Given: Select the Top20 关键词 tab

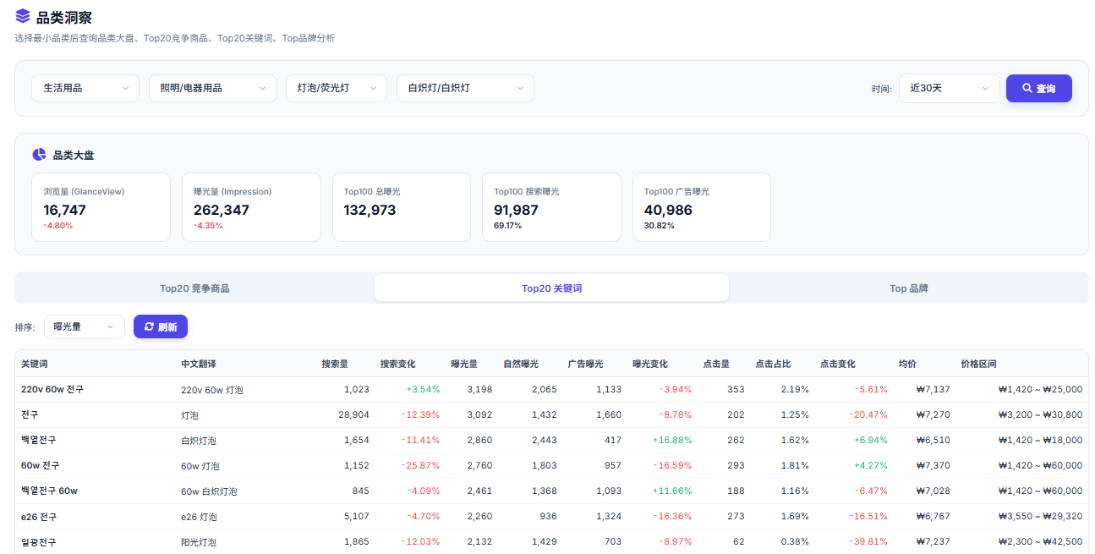Looking at the screenshot, I should point(551,288).
